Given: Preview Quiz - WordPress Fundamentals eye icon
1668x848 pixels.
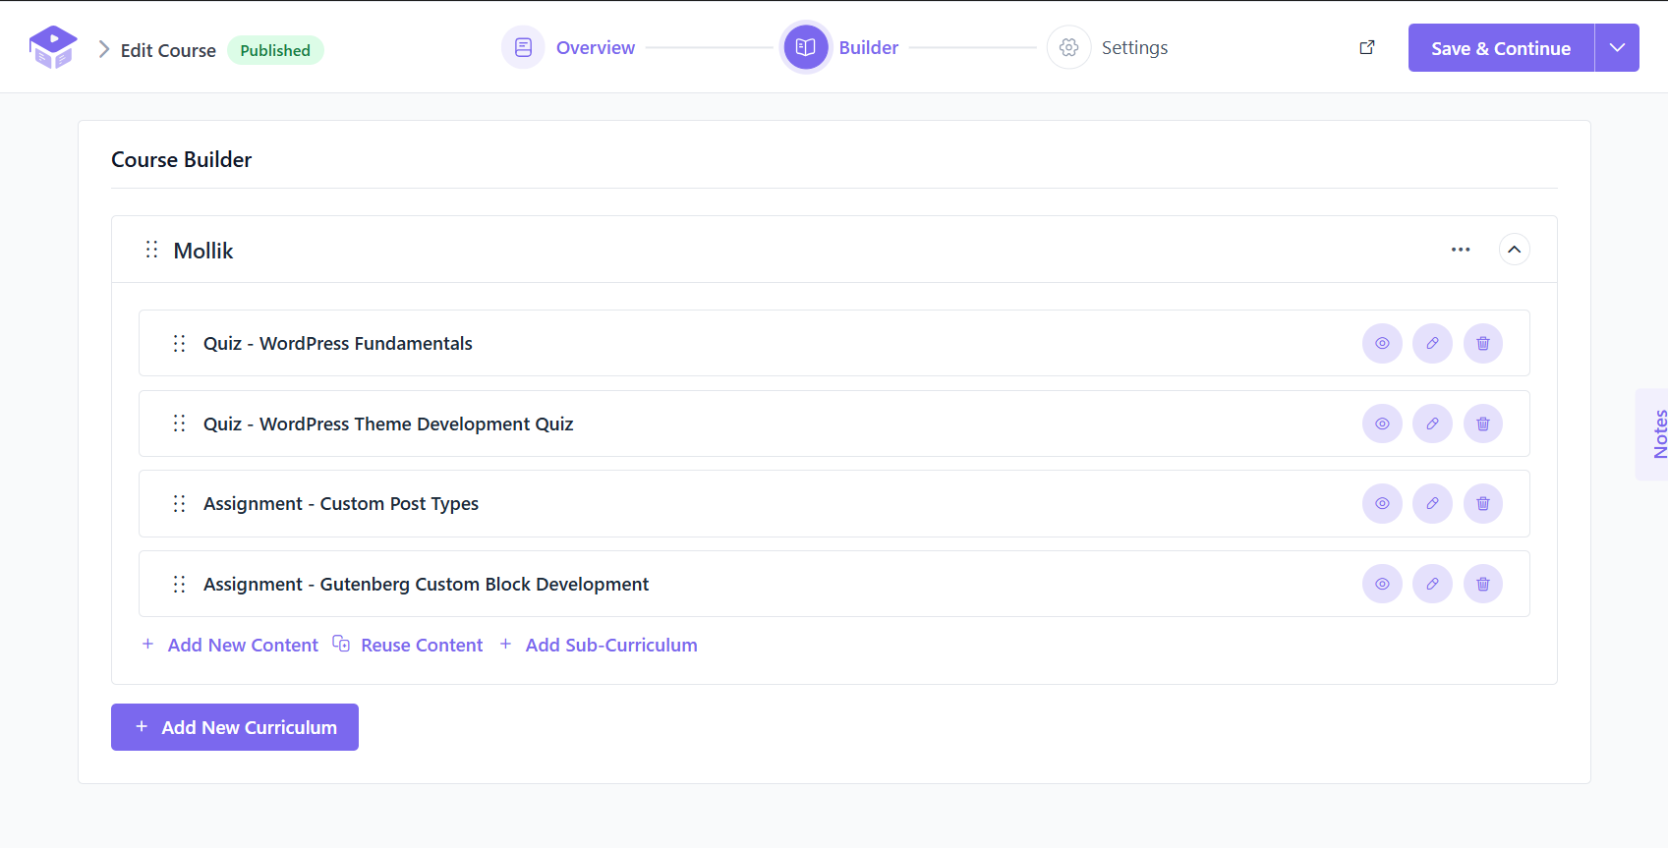Looking at the screenshot, I should coord(1382,343).
